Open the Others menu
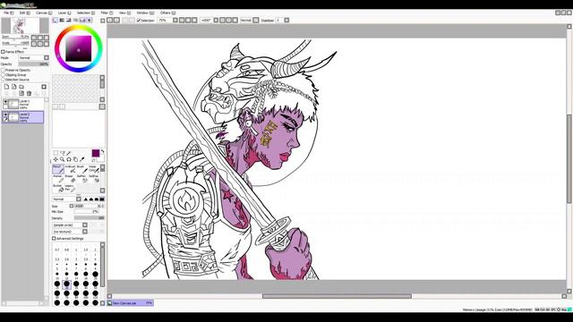 pyautogui.click(x=167, y=13)
